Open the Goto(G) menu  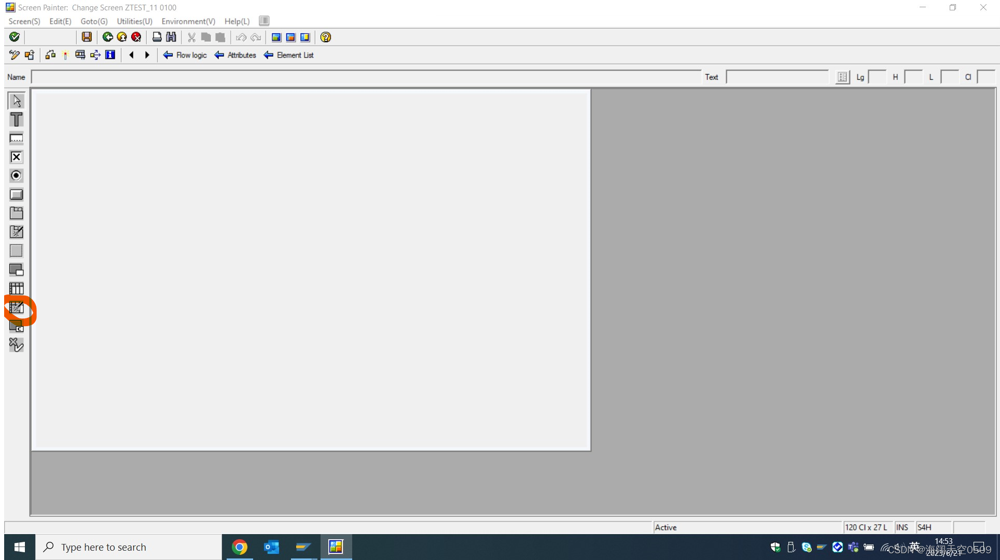[94, 21]
